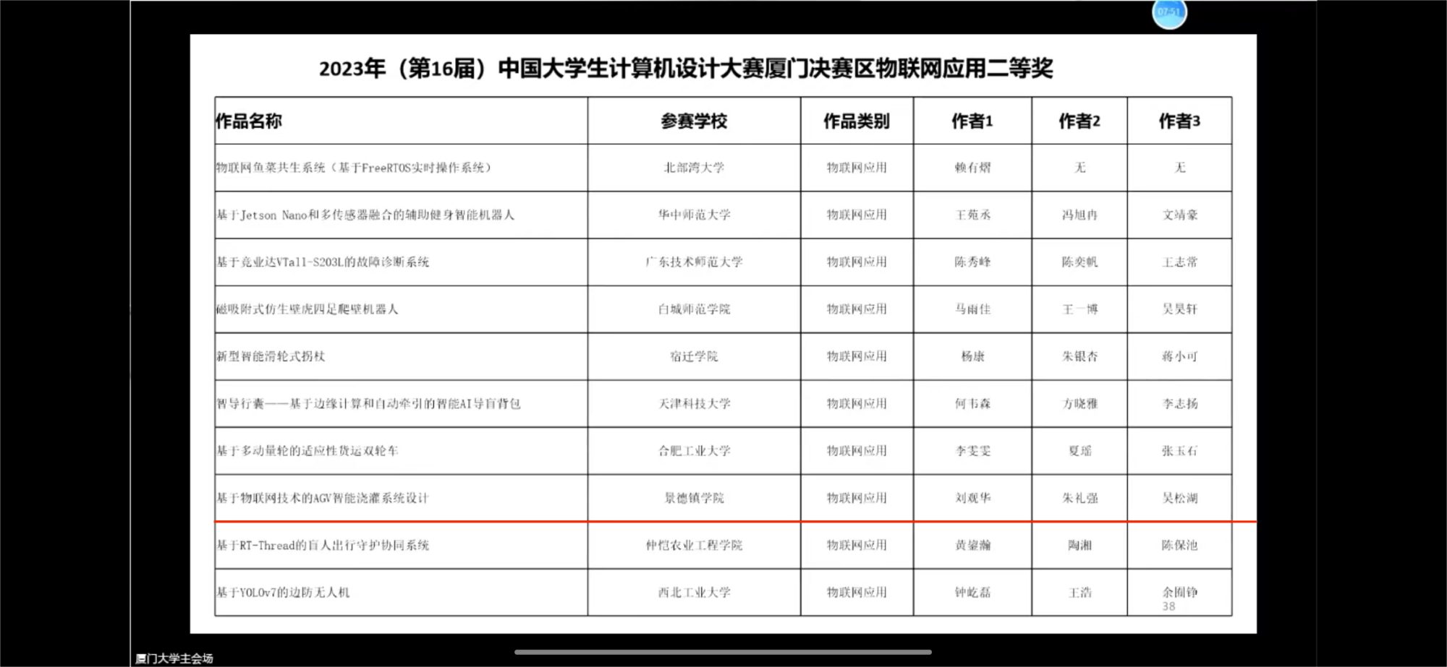1447x667 pixels.
Task: Click the slide title about 物联网应用二等奖
Action: point(685,69)
